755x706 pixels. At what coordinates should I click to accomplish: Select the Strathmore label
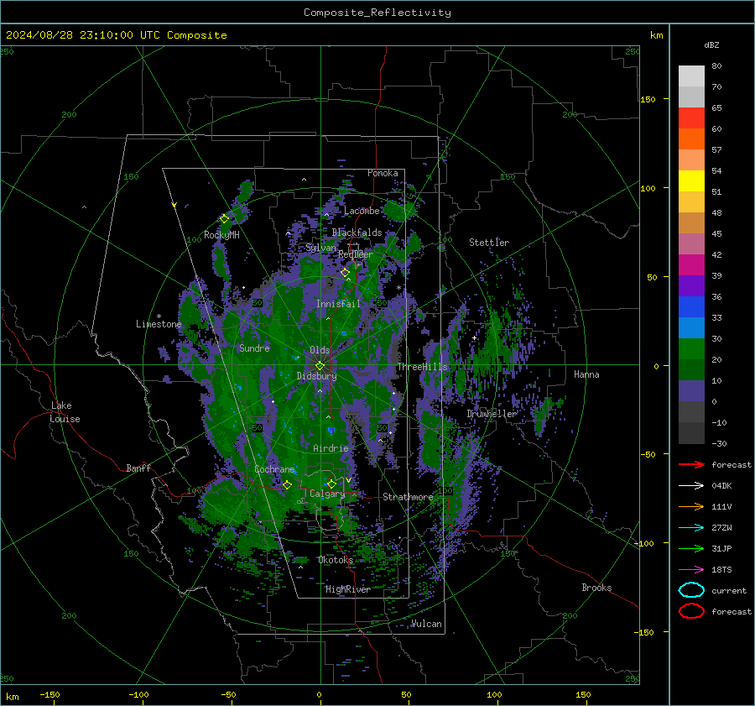point(408,497)
